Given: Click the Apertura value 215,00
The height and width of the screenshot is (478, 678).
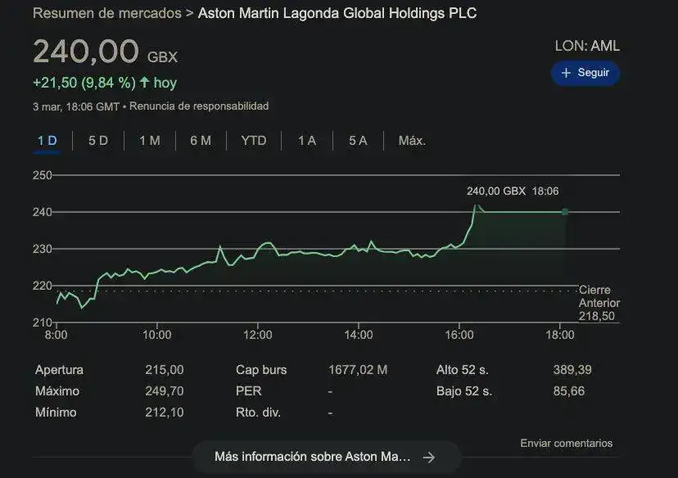Looking at the screenshot, I should pos(165,370).
